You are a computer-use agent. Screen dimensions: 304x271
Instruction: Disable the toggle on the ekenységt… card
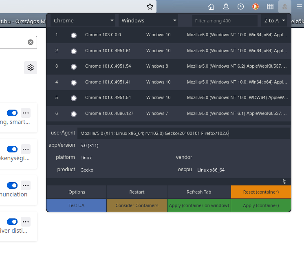point(12,149)
